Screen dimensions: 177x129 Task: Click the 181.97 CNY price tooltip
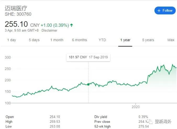click(x=88, y=57)
